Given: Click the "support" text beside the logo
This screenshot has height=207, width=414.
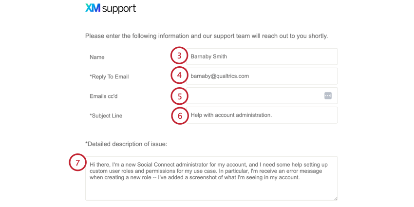Looking at the screenshot, I should tap(119, 9).
